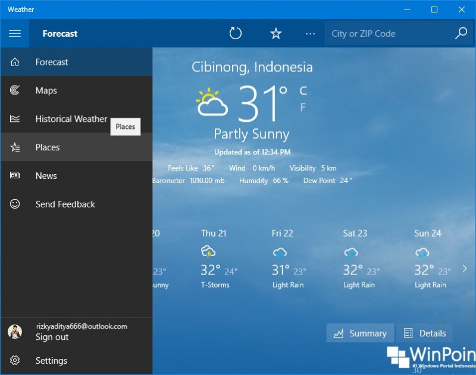This screenshot has height=375, width=476.
Task: Switch temperature unit to Celsius
Action: (303, 91)
